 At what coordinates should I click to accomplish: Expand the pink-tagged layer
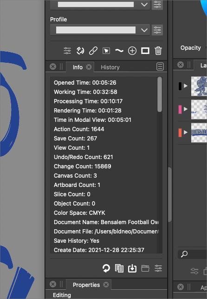pos(186,109)
